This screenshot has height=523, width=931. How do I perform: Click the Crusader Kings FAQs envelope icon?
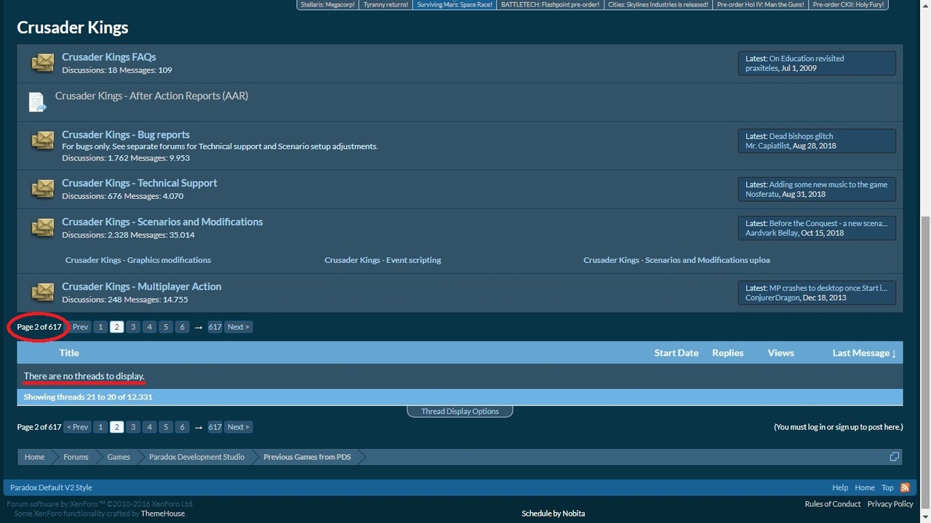point(43,63)
